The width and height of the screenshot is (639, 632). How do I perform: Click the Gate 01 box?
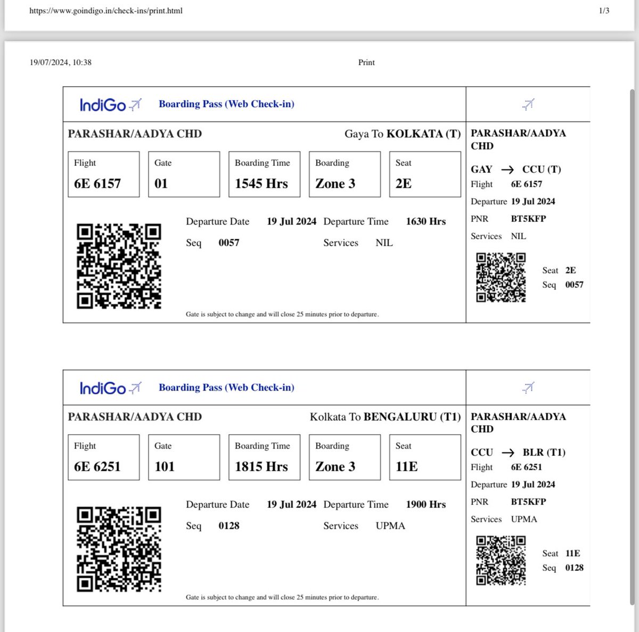(184, 174)
